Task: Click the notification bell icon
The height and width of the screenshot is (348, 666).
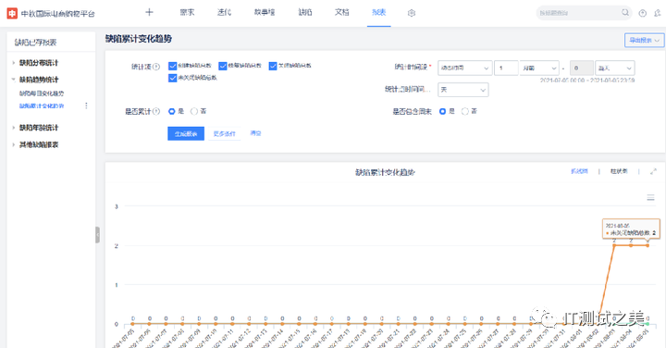Action: pyautogui.click(x=658, y=13)
